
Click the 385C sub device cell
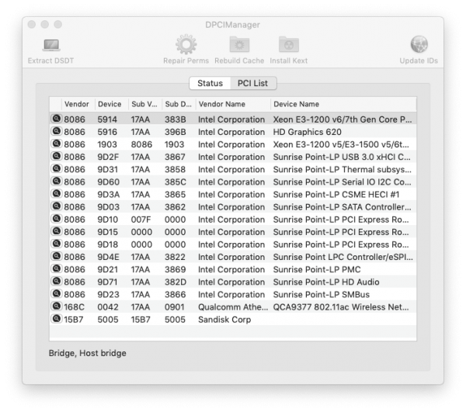point(176,182)
